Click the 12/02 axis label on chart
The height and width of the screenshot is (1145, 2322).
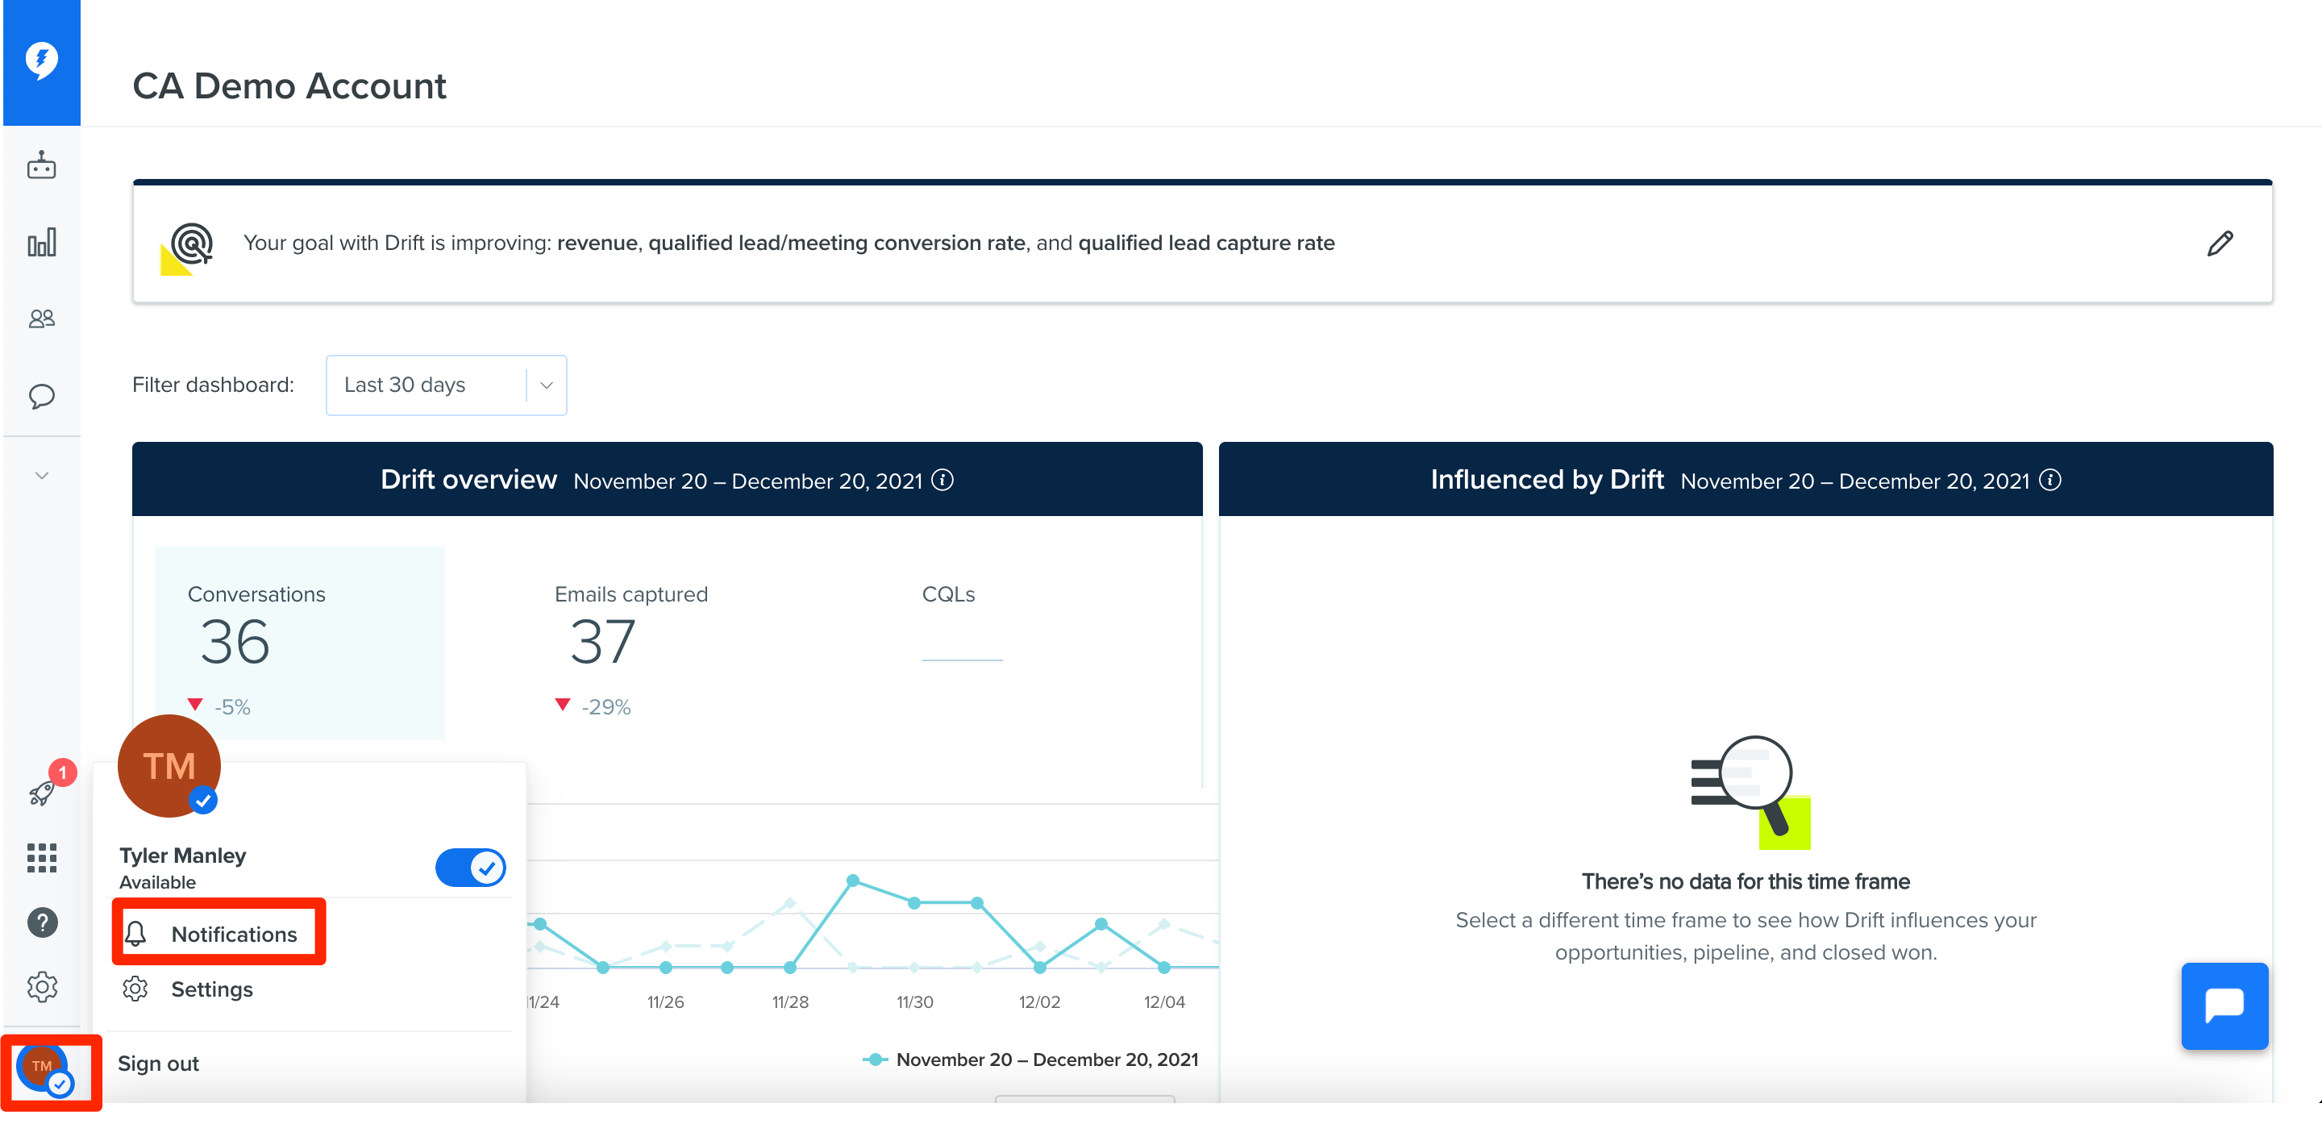(1039, 1001)
